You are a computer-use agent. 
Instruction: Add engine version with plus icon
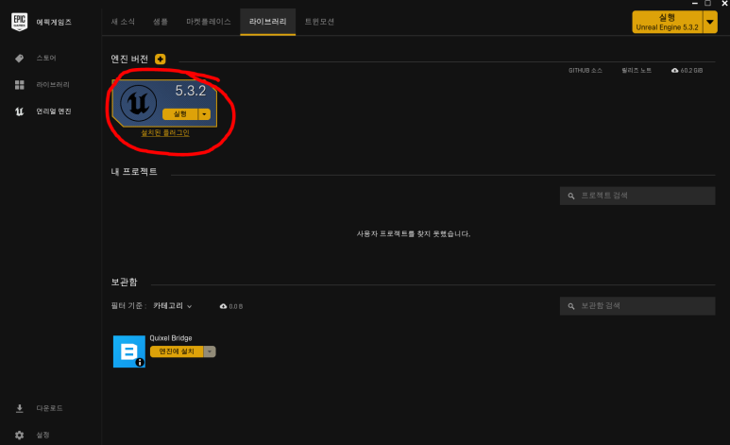point(161,60)
